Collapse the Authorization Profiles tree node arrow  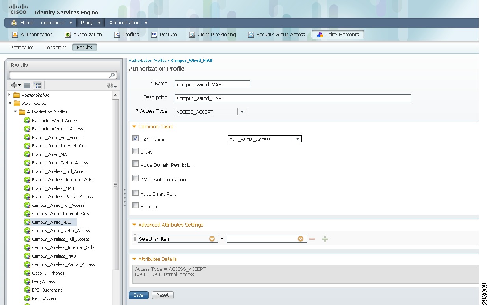(x=15, y=112)
